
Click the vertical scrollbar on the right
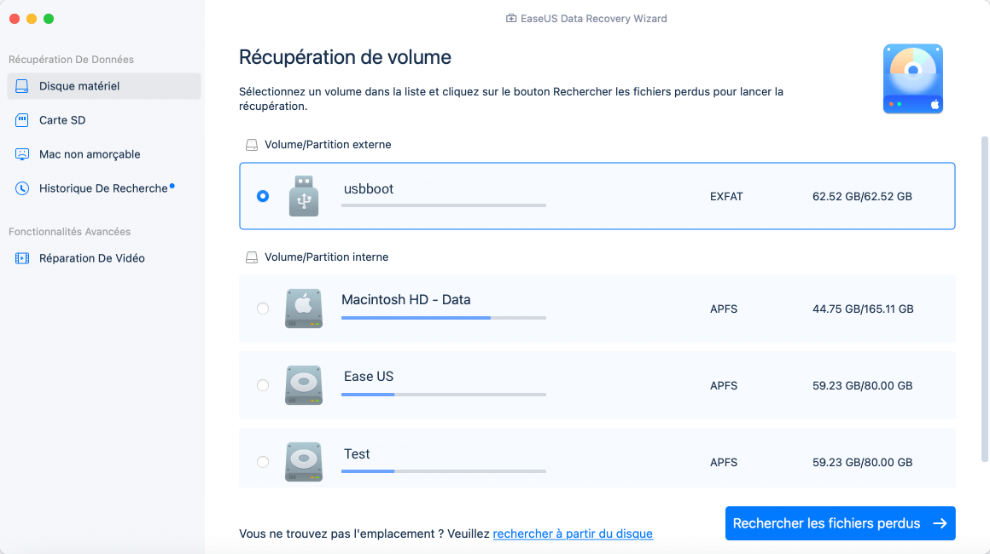click(984, 299)
